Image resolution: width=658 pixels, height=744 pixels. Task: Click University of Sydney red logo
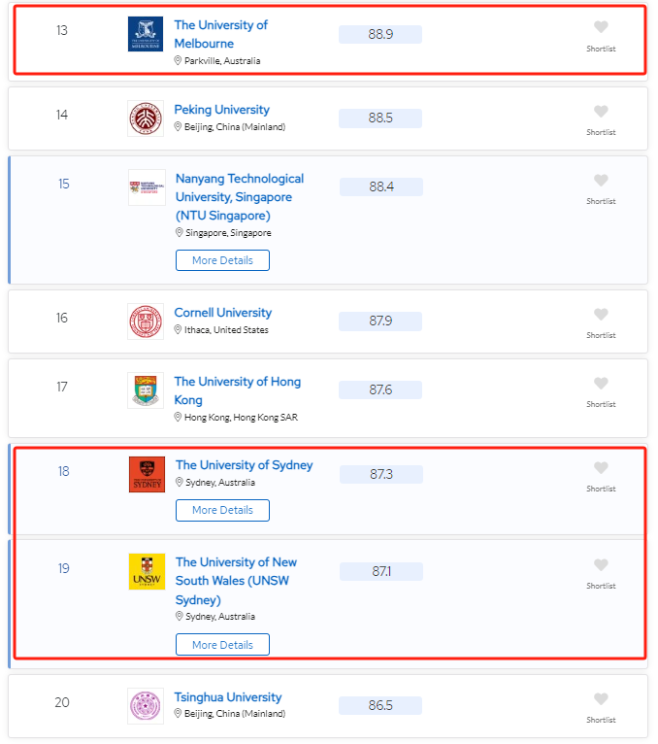(x=147, y=474)
